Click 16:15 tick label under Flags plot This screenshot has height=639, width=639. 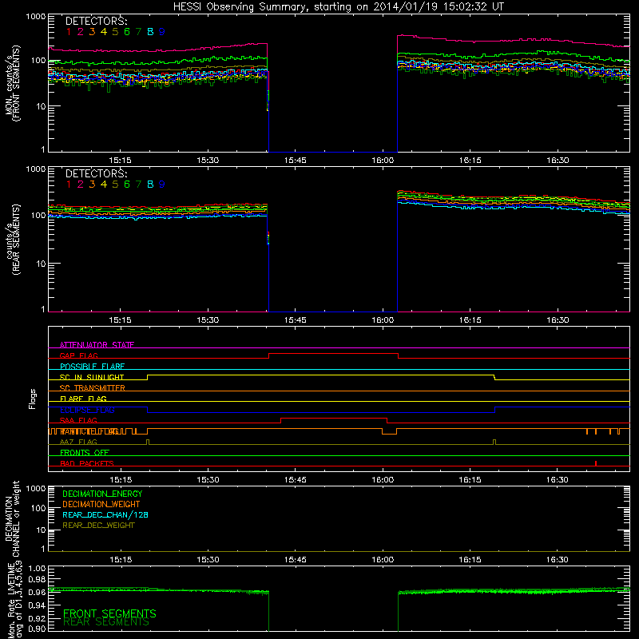[x=470, y=480]
